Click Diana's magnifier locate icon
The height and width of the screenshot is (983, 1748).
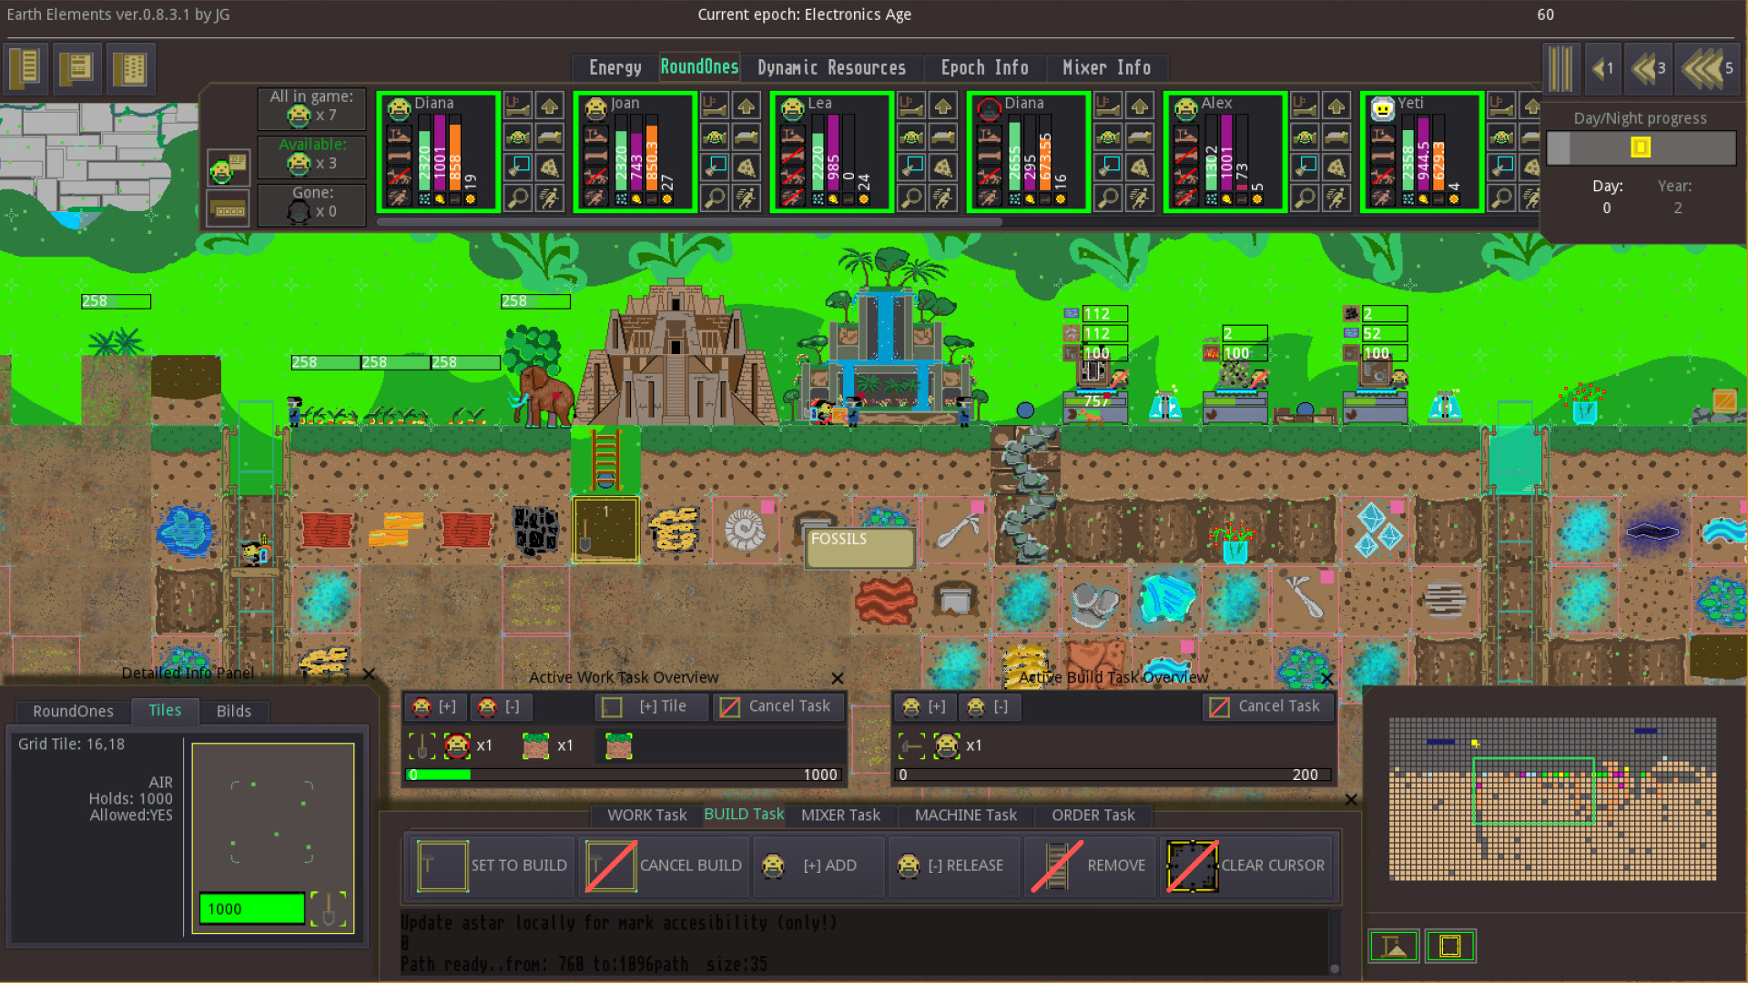click(518, 198)
